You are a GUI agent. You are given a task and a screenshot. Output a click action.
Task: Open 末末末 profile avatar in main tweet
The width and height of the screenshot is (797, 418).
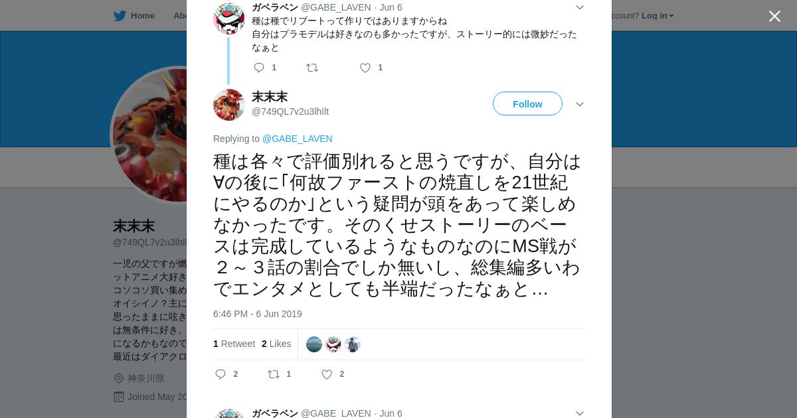[x=229, y=105]
